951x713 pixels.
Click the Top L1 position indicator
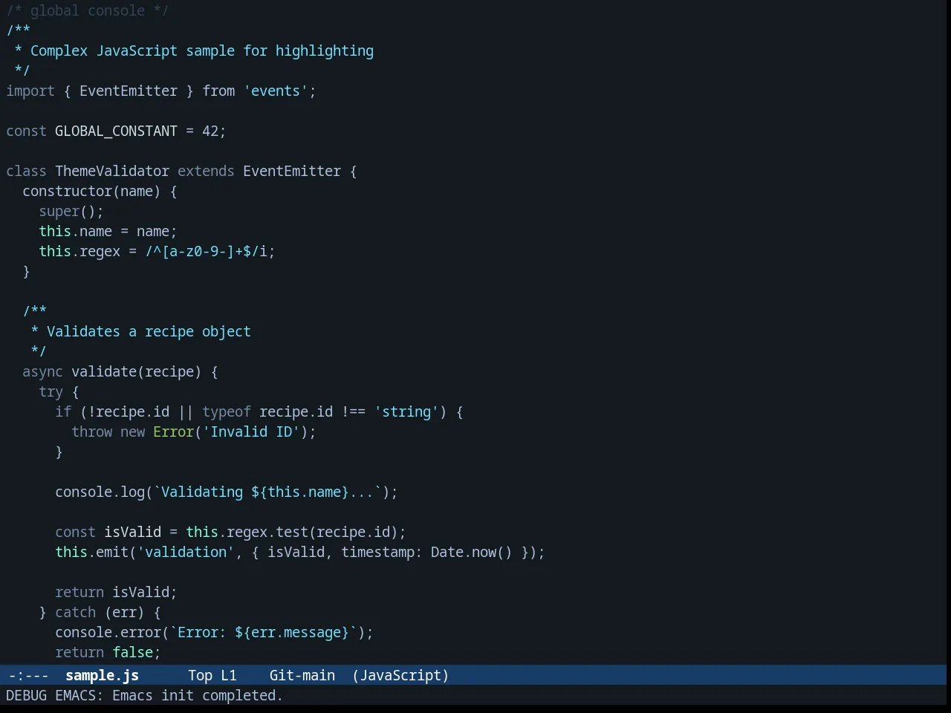pos(212,675)
